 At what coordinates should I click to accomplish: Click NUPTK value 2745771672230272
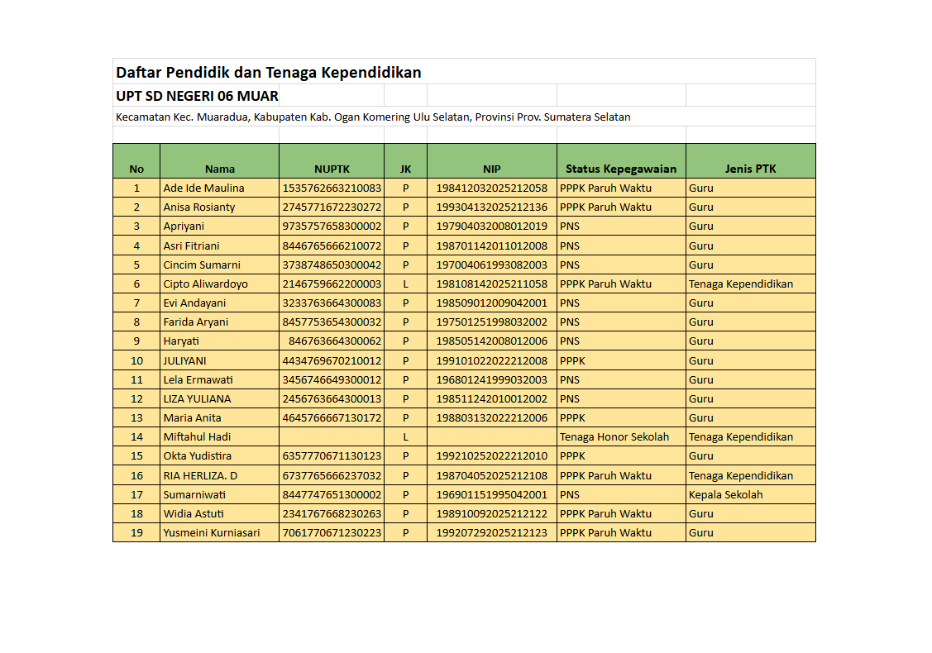(x=332, y=207)
